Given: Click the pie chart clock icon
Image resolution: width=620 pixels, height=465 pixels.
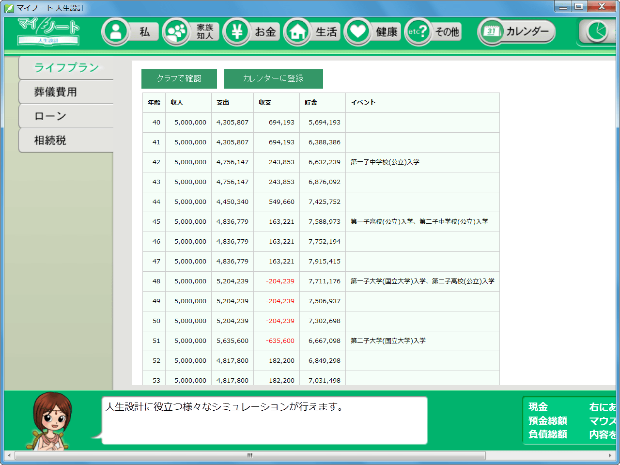Looking at the screenshot, I should pos(597,32).
